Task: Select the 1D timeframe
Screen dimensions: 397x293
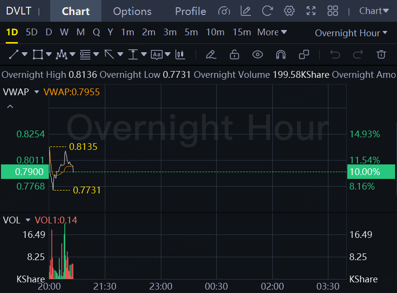Action: tap(12, 32)
